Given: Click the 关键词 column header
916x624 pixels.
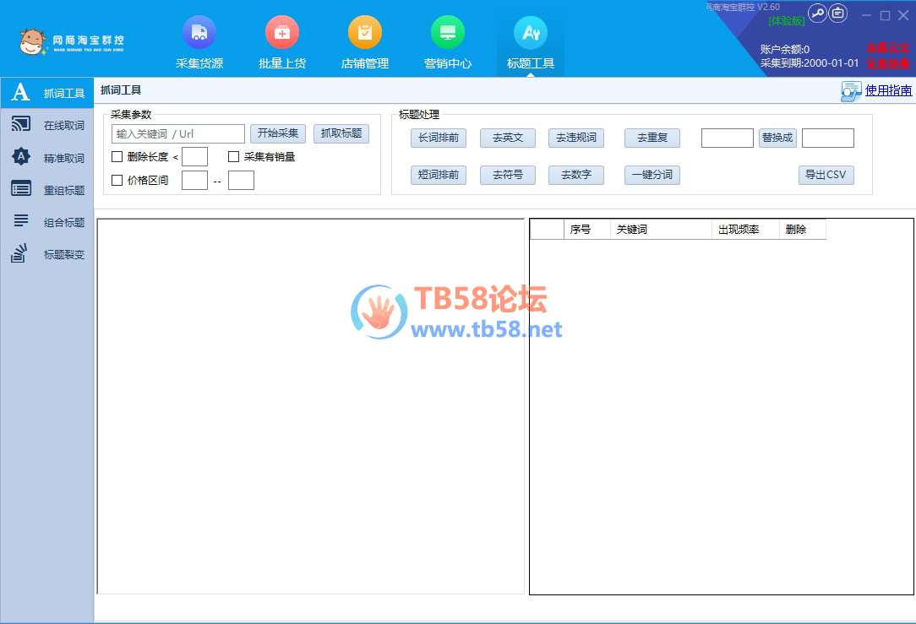Looking at the screenshot, I should [x=661, y=230].
